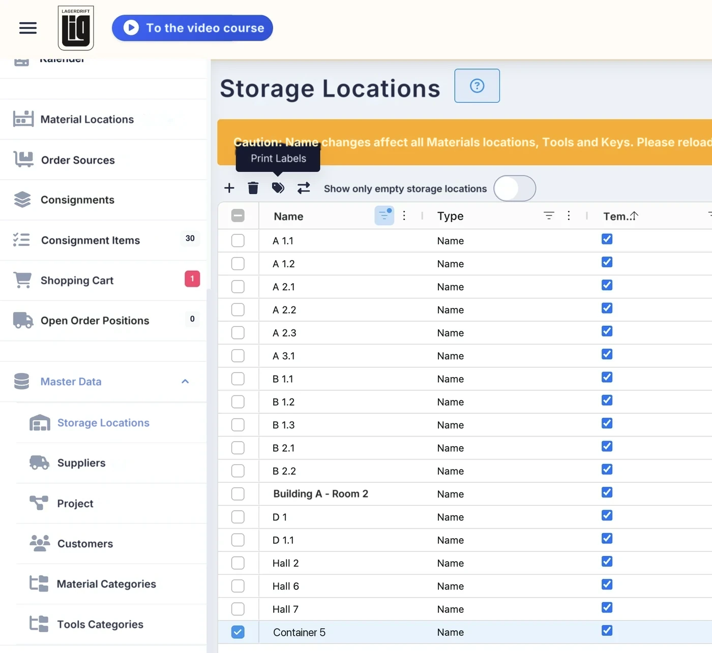Open Suppliers under Master Data
The width and height of the screenshot is (712, 653).
[x=111, y=463]
